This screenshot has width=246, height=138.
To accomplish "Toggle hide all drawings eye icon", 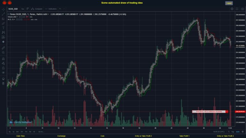I will coord(3,73).
